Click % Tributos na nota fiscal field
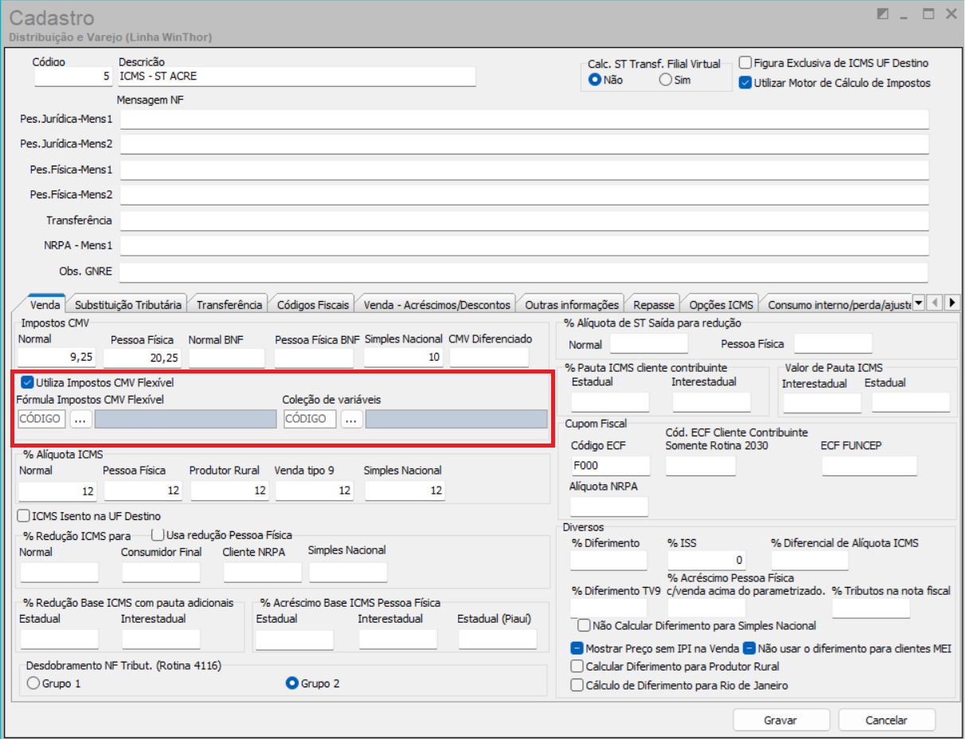Image resolution: width=966 pixels, height=739 pixels. [x=871, y=608]
